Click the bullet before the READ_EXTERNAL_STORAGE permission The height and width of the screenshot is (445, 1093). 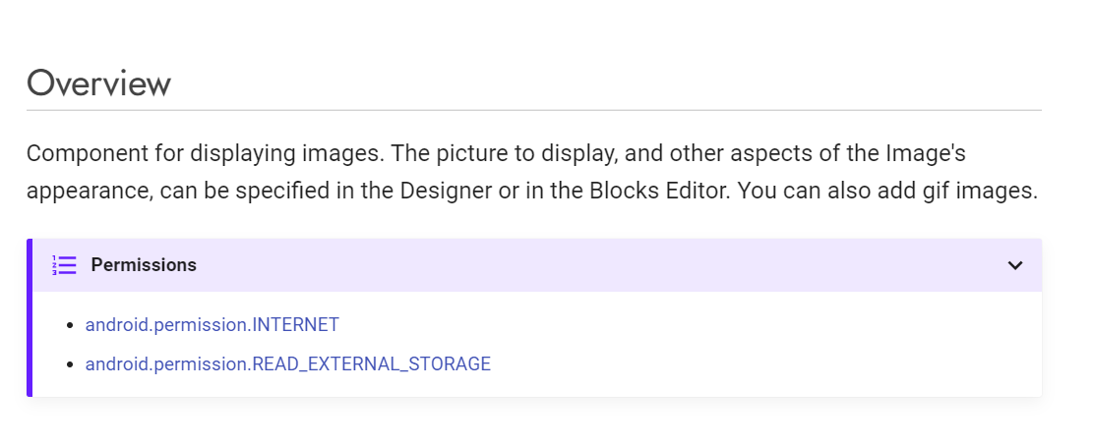click(69, 364)
